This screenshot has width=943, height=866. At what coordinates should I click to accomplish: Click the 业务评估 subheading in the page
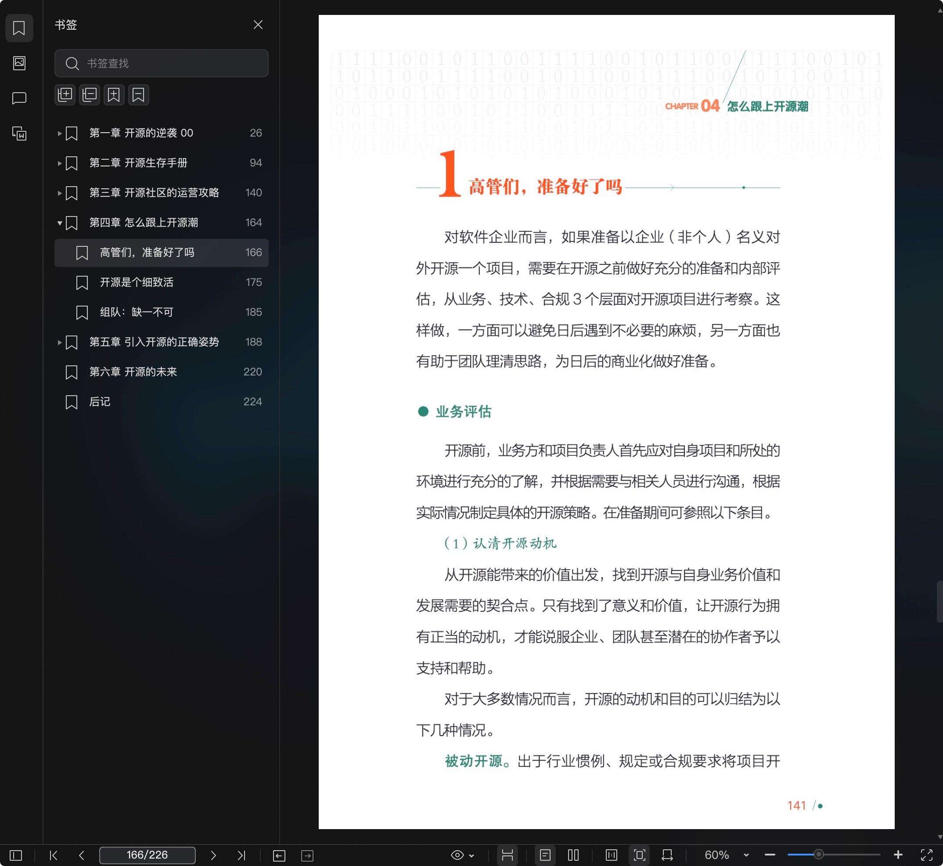463,411
